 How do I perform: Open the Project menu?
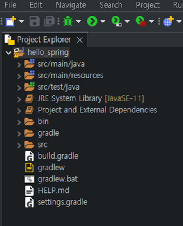(148, 5)
